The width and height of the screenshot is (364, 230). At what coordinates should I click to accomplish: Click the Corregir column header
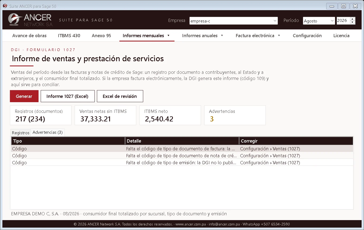[296, 141]
